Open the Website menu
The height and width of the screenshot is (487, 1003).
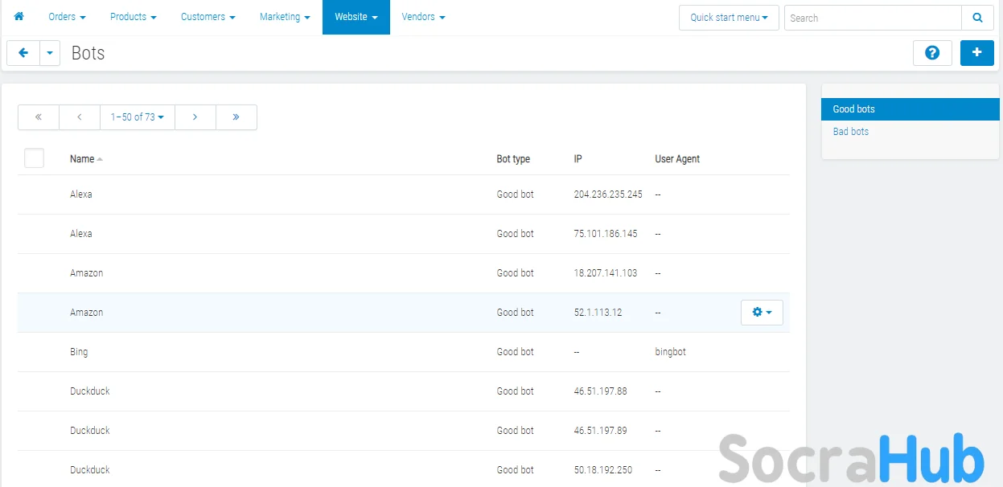tap(356, 17)
